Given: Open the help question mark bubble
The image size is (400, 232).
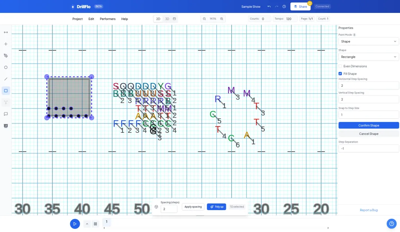Looking at the screenshot, I should point(391,224).
